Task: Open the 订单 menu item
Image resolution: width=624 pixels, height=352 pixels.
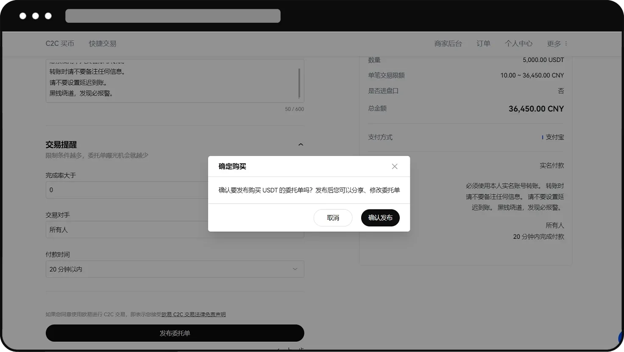Action: click(x=483, y=44)
